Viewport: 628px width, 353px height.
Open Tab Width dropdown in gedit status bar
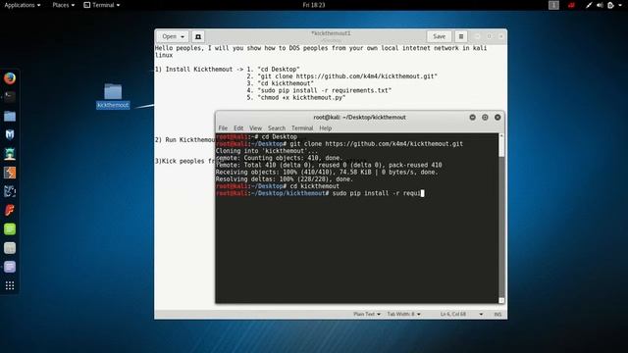tap(403, 314)
